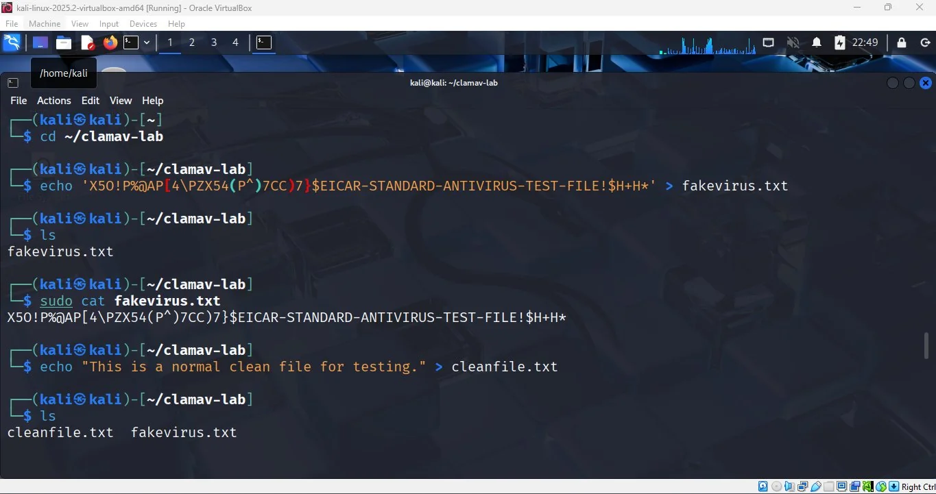Viewport: 936px width, 494px height.
Task: Click the terminal scrollbar thumb
Action: pyautogui.click(x=927, y=345)
